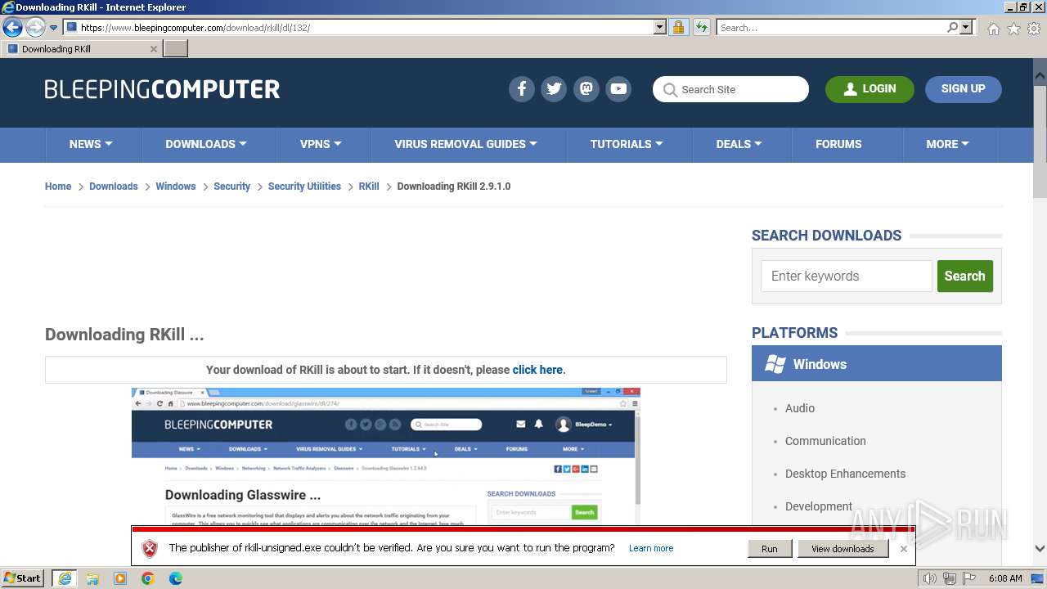Open BleepingComputer Facebook page icon
The image size is (1047, 589).
(522, 89)
